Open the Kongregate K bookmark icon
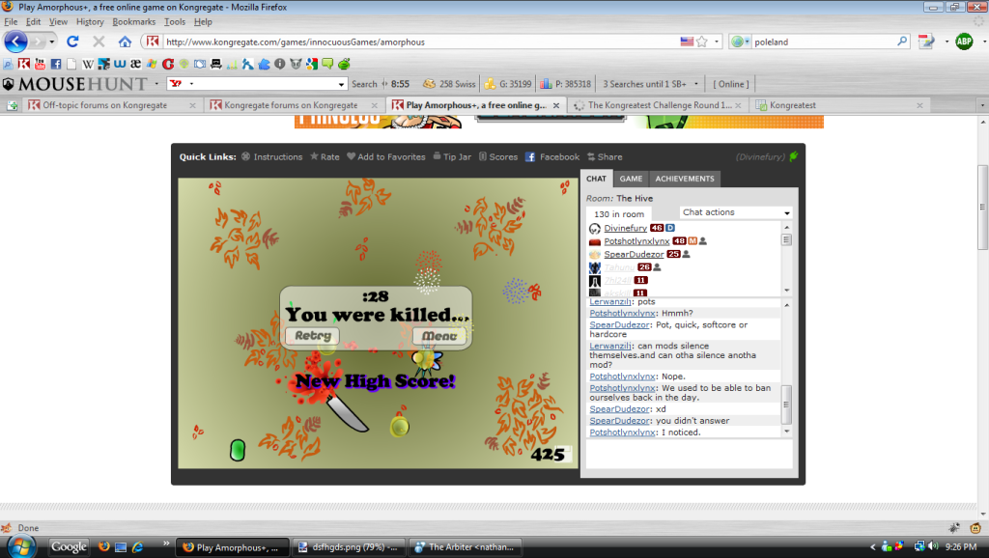This screenshot has height=558, width=989. (x=24, y=64)
